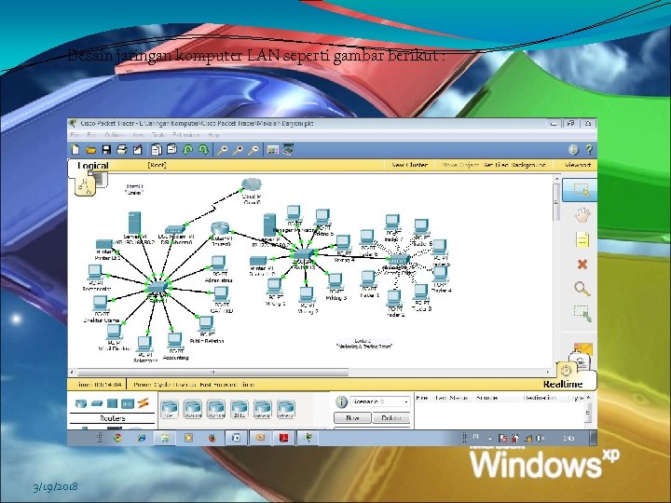The width and height of the screenshot is (671, 503).
Task: Open the Custom Devices Dialog icon
Action: coord(288,149)
